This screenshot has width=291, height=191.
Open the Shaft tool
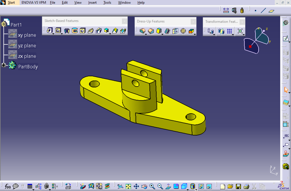[x=66, y=30]
